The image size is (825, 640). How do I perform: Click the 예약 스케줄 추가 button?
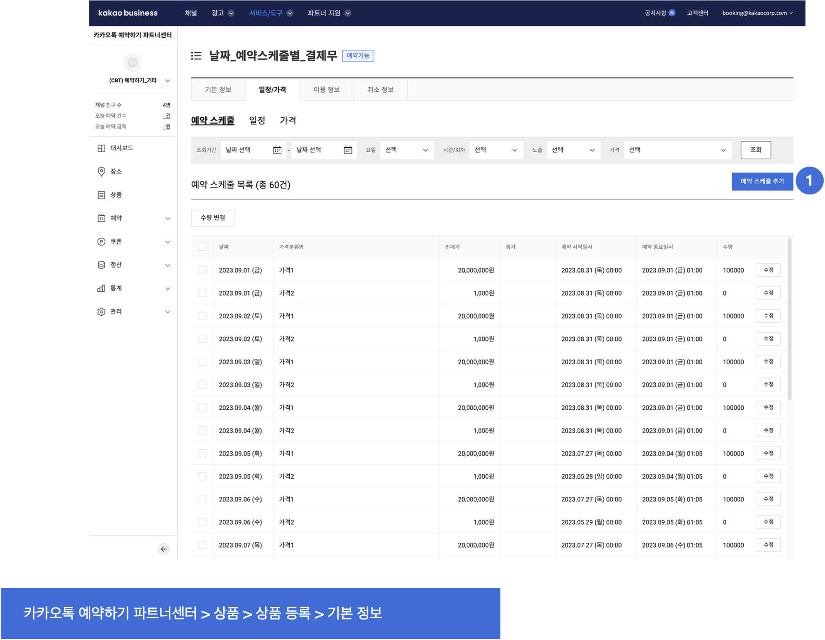coord(762,181)
